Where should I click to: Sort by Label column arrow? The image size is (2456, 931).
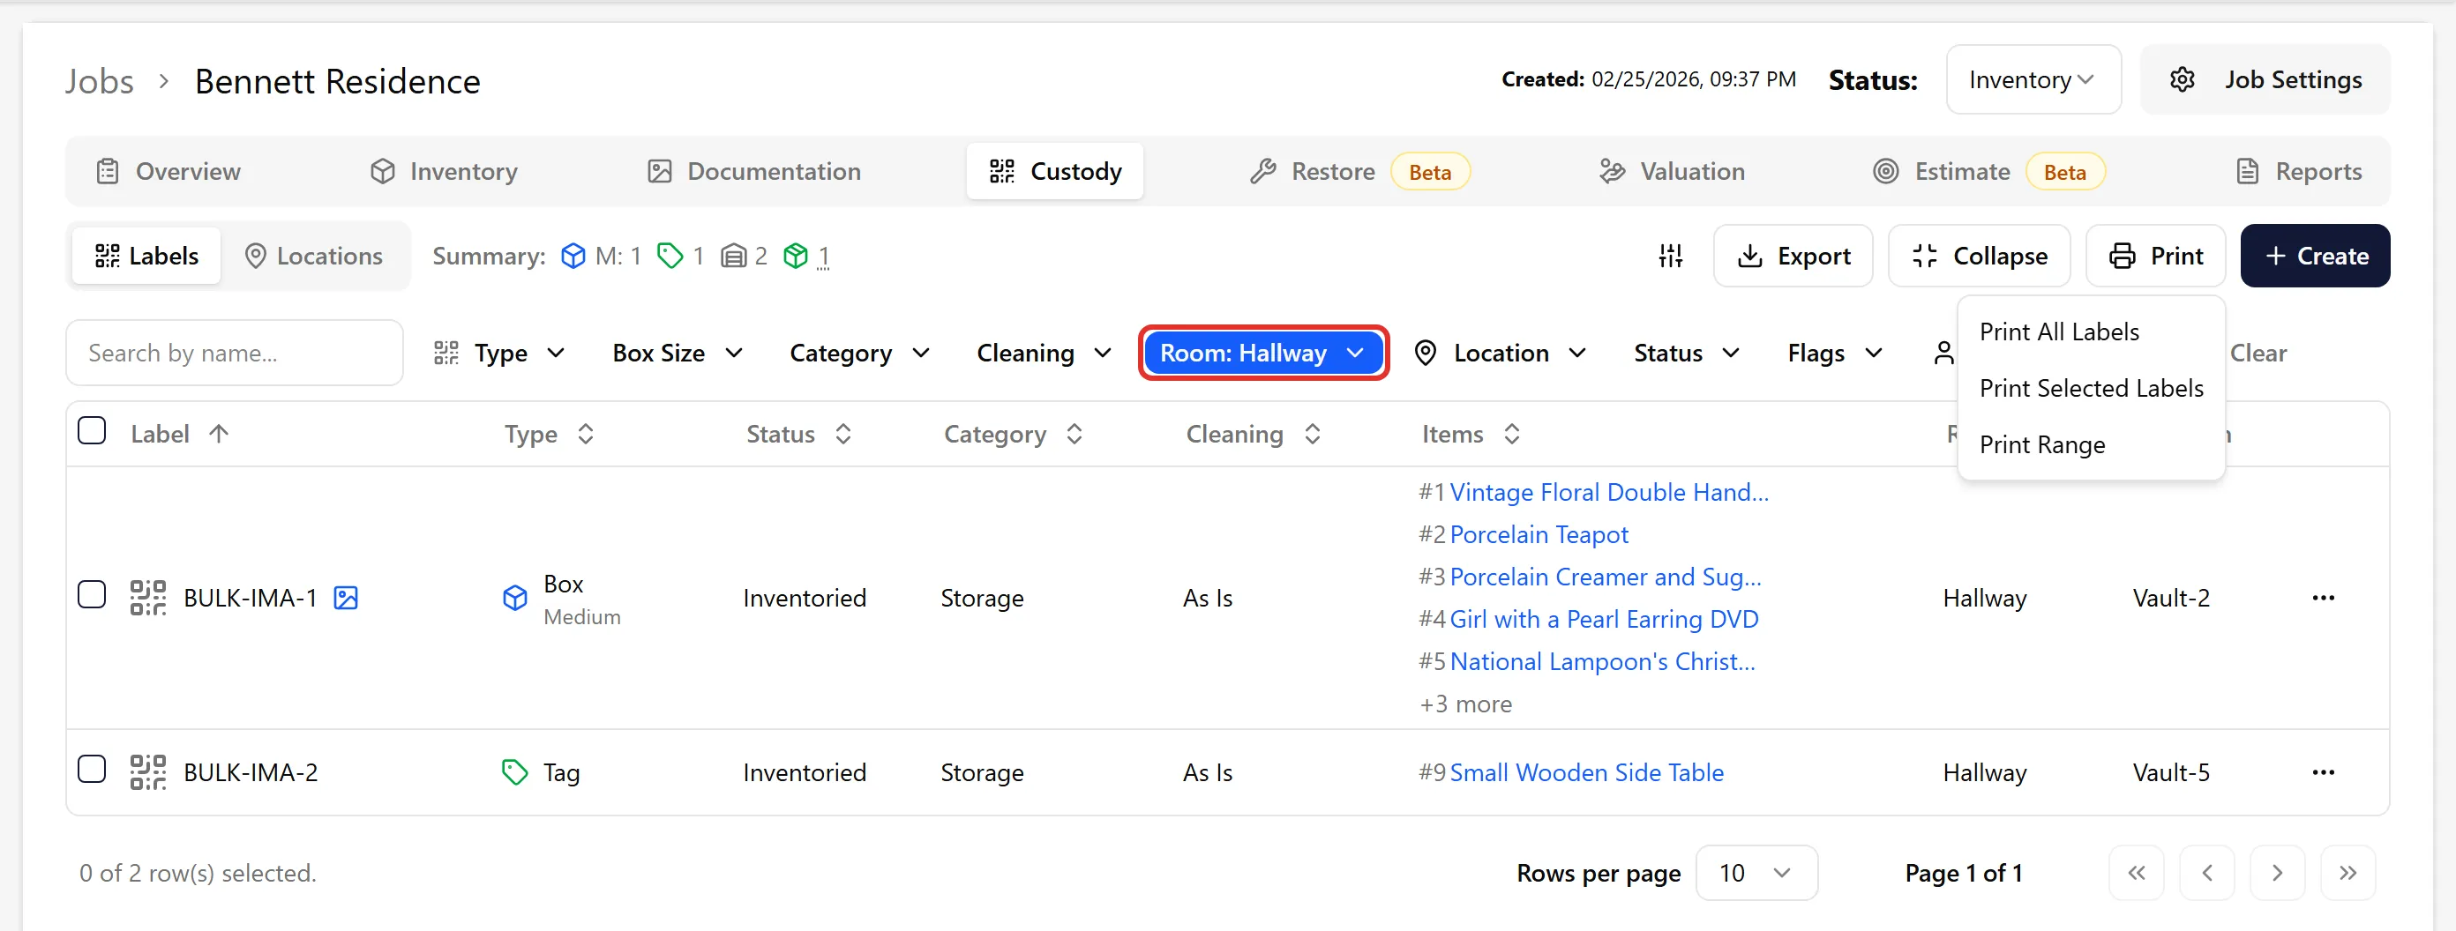218,434
